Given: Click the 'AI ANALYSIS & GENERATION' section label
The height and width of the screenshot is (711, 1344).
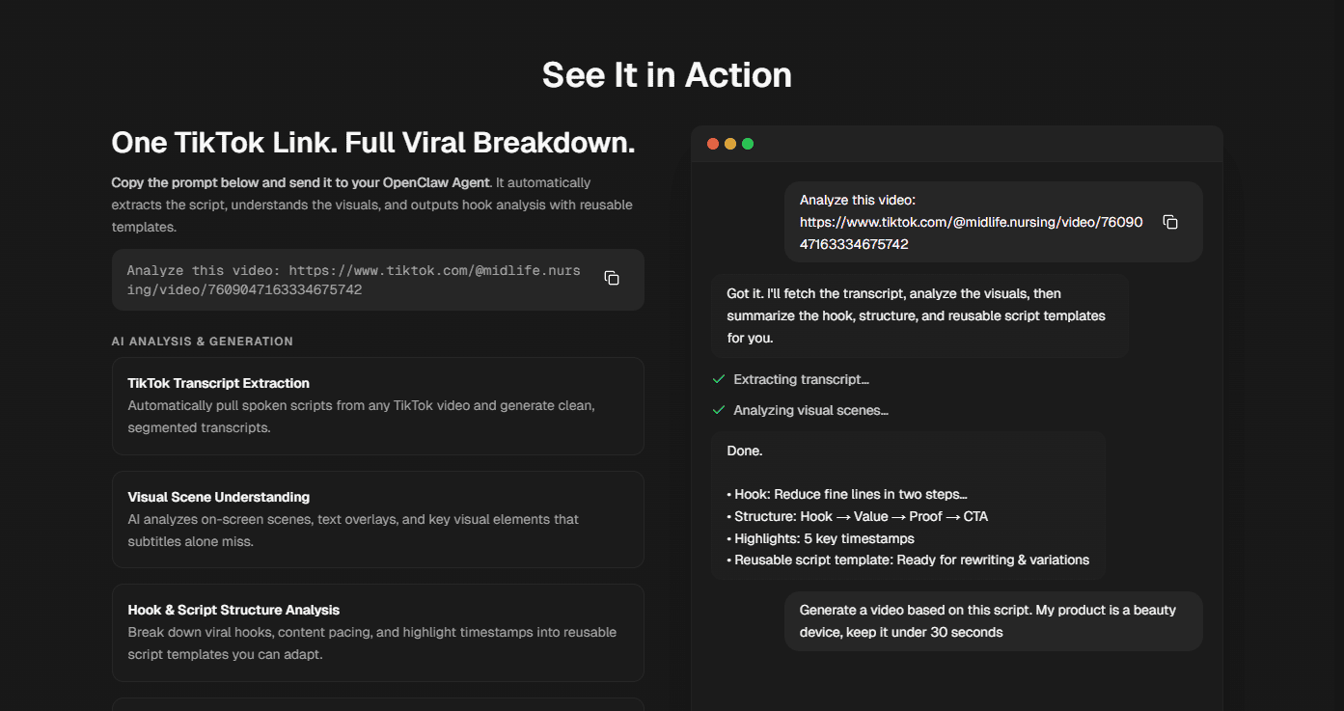Looking at the screenshot, I should coord(202,342).
